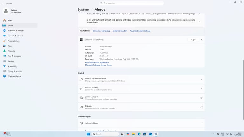Click the System breadcrumb link
Viewport: 244px width, 137px height.
pyautogui.click(x=83, y=10)
